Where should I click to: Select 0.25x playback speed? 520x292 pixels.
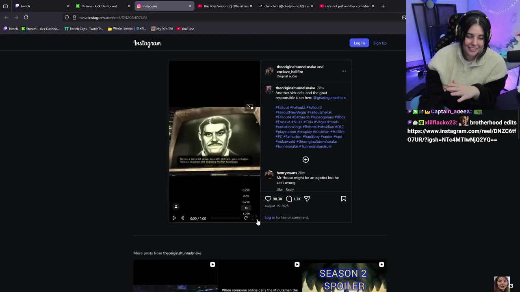[x=246, y=190]
